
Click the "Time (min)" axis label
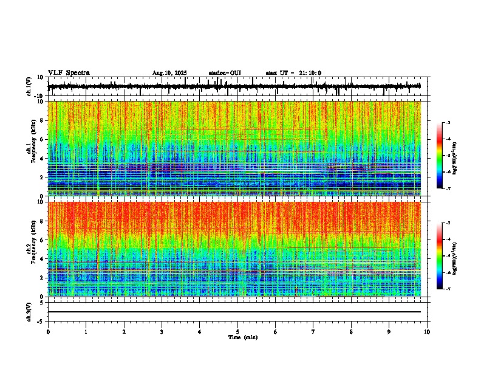click(243, 337)
